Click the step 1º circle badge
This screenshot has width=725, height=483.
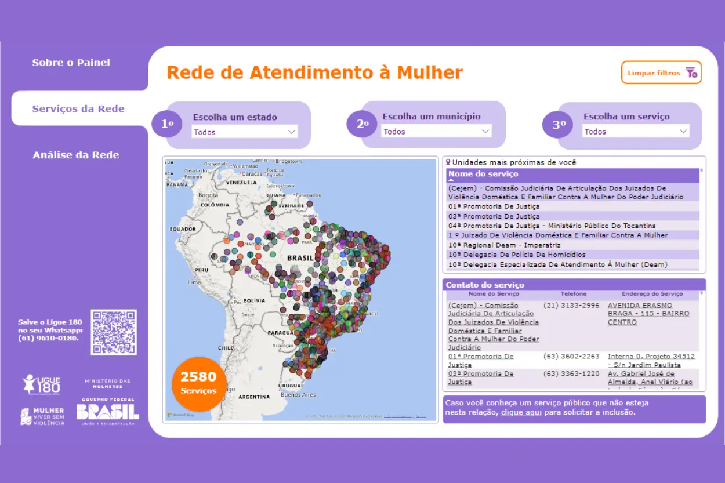167,124
